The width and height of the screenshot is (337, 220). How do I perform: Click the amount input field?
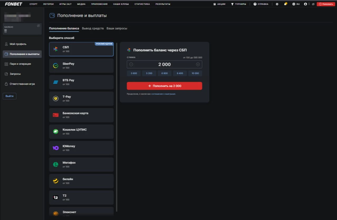tap(164, 64)
